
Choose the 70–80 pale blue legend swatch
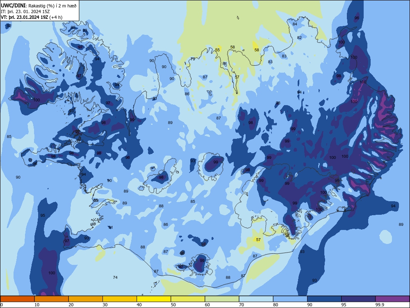point(256,299)
